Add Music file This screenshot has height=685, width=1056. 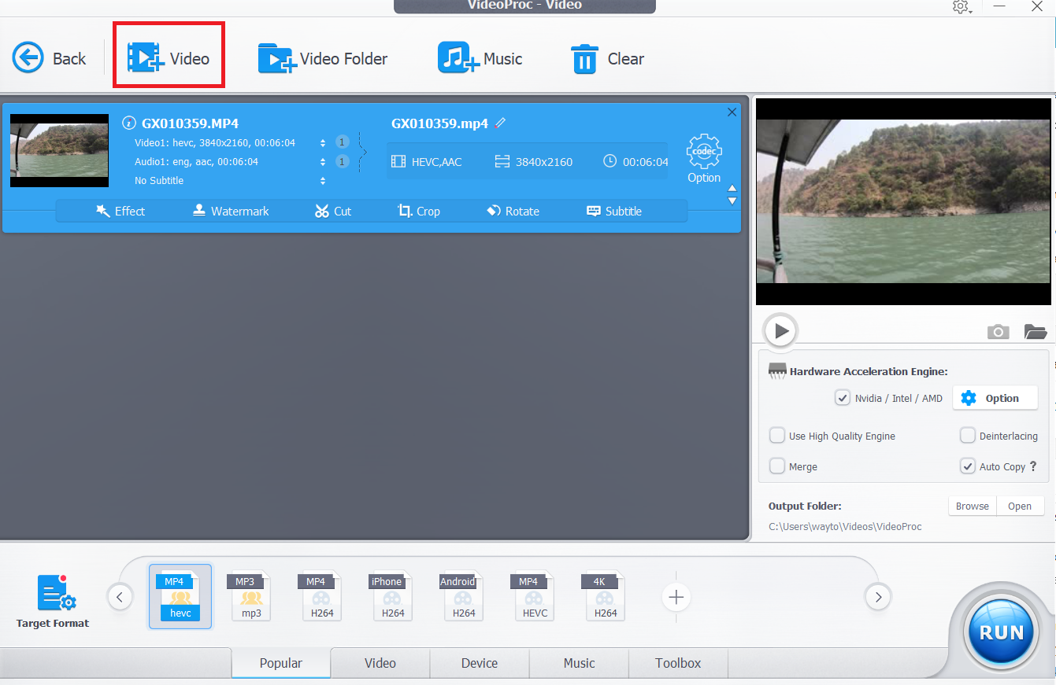pos(480,59)
